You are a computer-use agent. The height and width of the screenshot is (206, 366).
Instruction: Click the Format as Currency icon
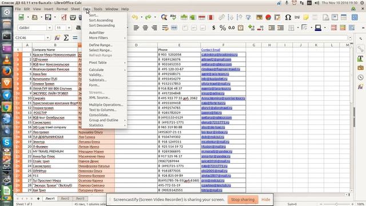tap(213, 28)
